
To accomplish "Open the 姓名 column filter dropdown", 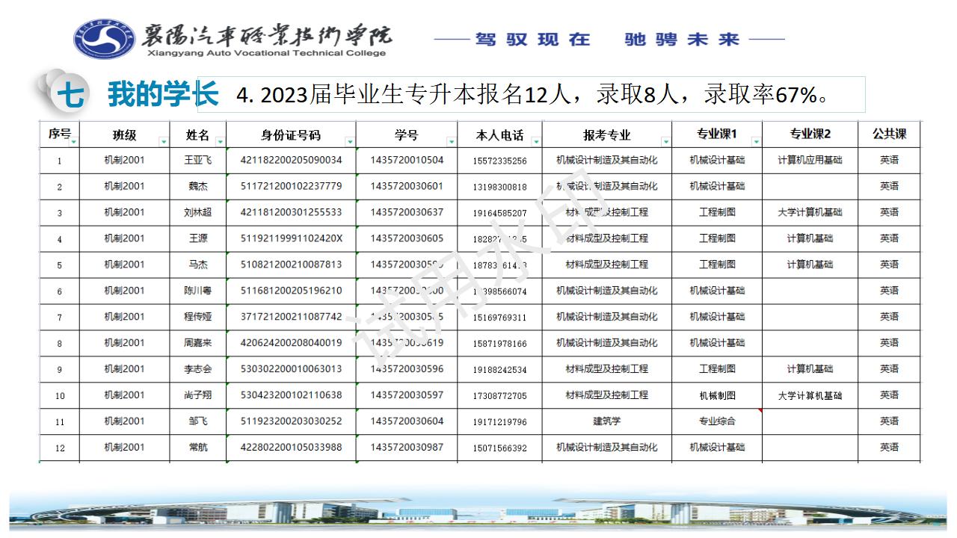I will point(220,141).
